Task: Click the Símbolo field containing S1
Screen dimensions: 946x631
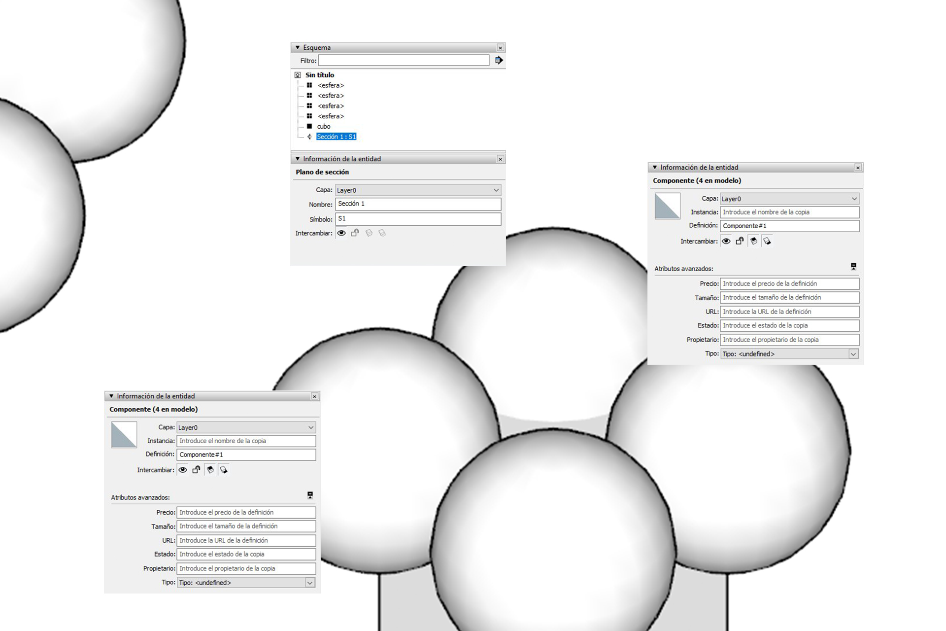Action: pyautogui.click(x=418, y=219)
